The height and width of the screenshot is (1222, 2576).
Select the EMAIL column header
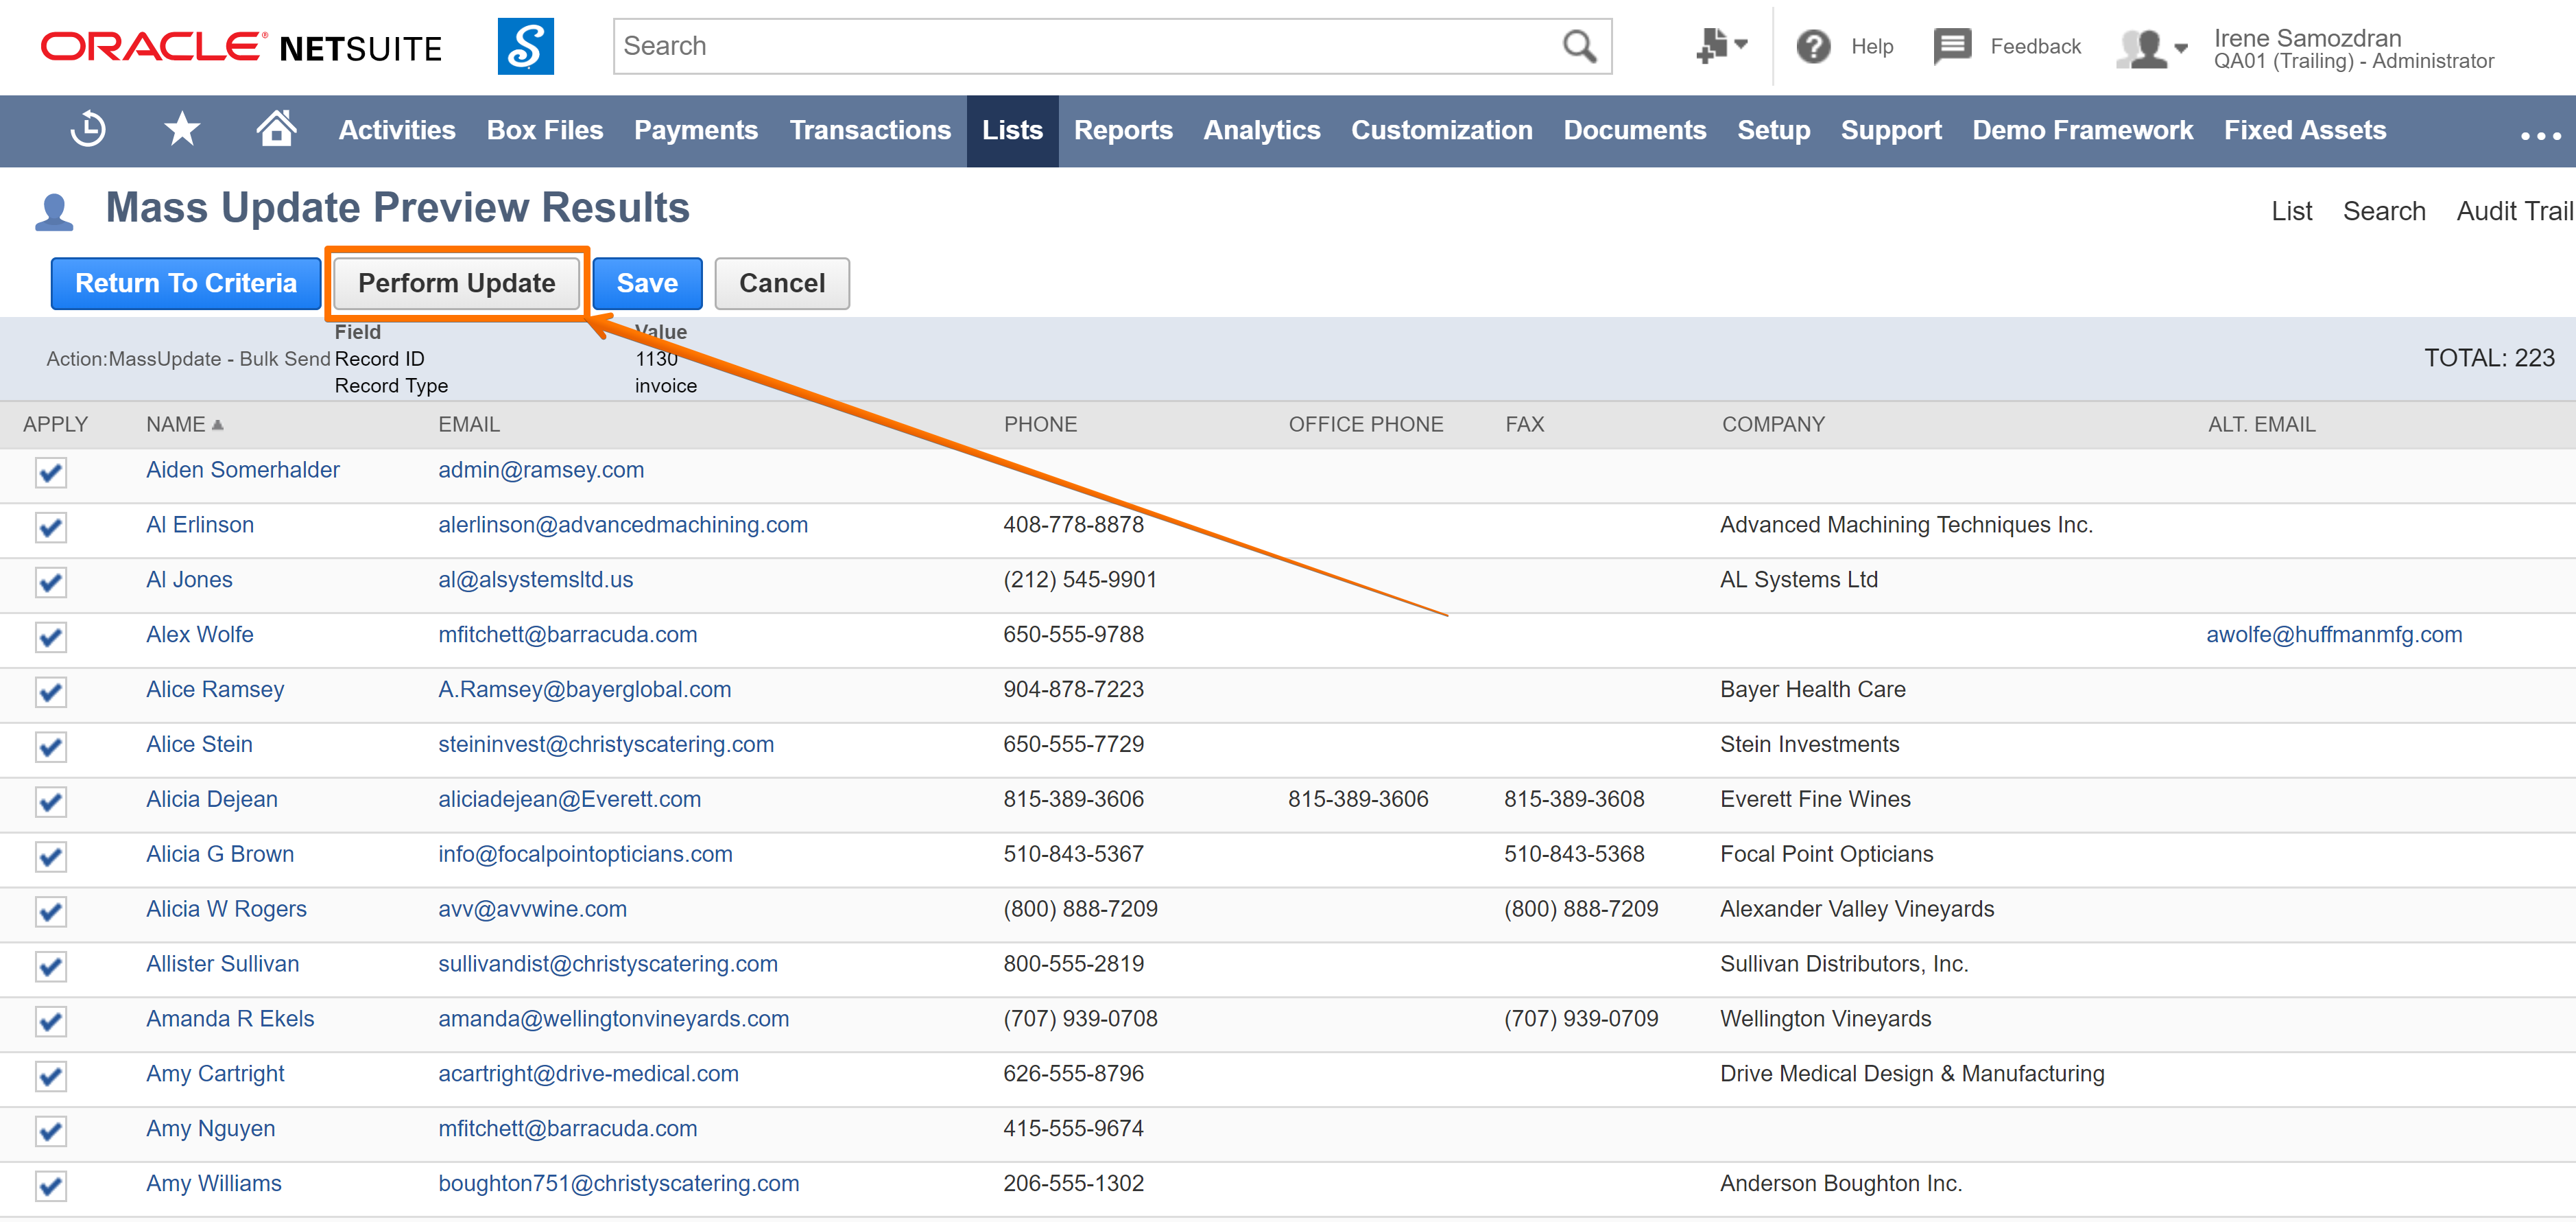coord(469,424)
